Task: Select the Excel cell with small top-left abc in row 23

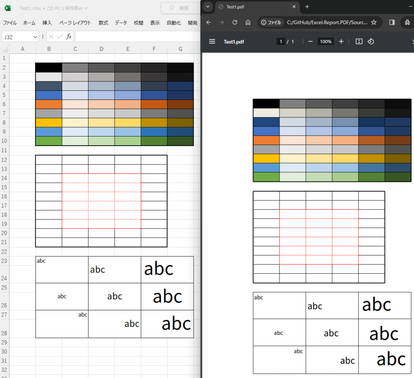Action: [62, 270]
